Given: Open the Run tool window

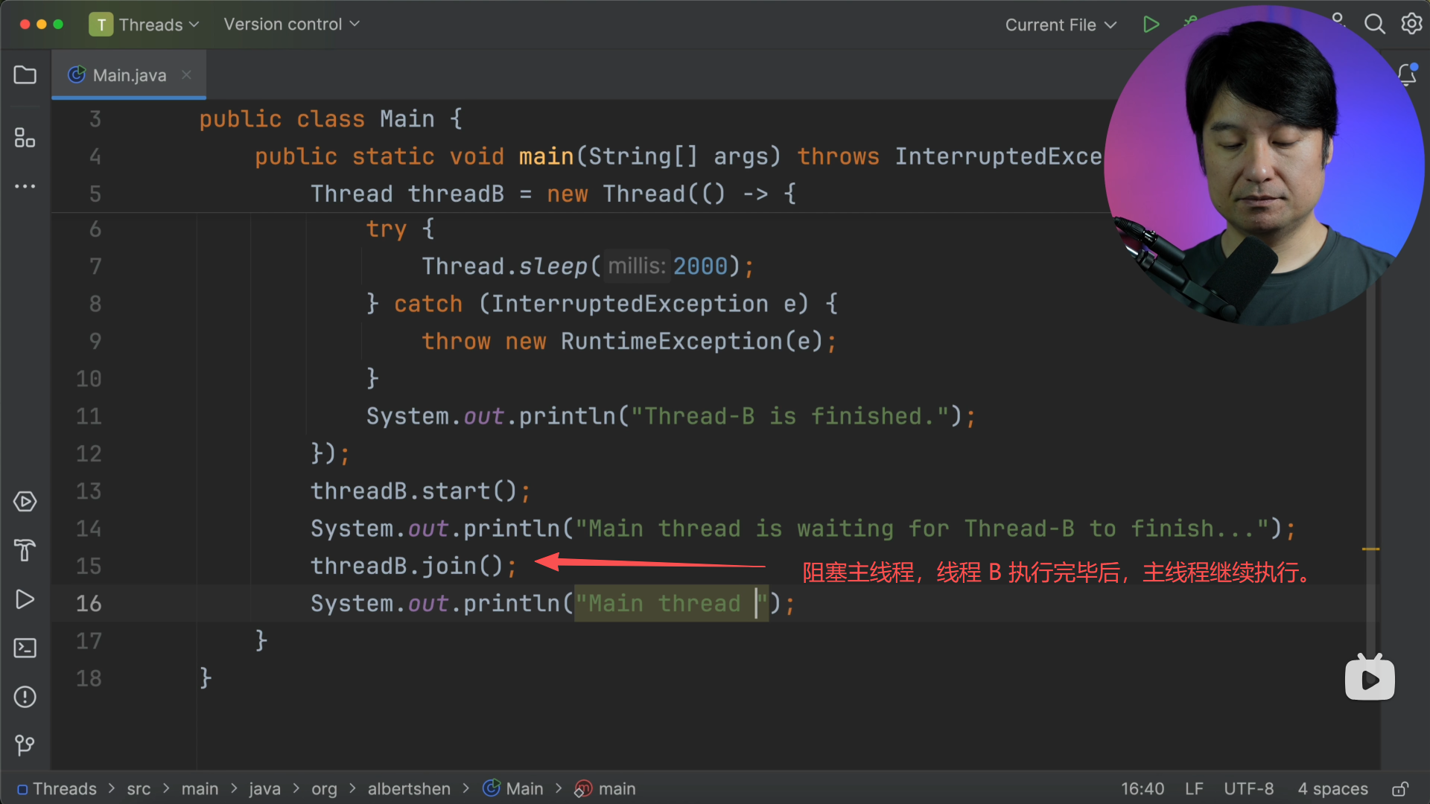Looking at the screenshot, I should pyautogui.click(x=25, y=599).
